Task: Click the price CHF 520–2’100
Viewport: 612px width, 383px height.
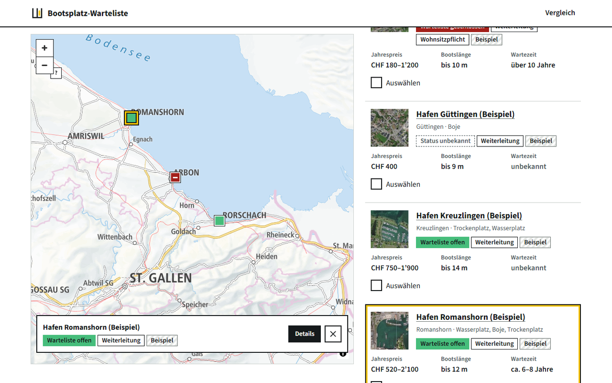Action: (x=394, y=370)
